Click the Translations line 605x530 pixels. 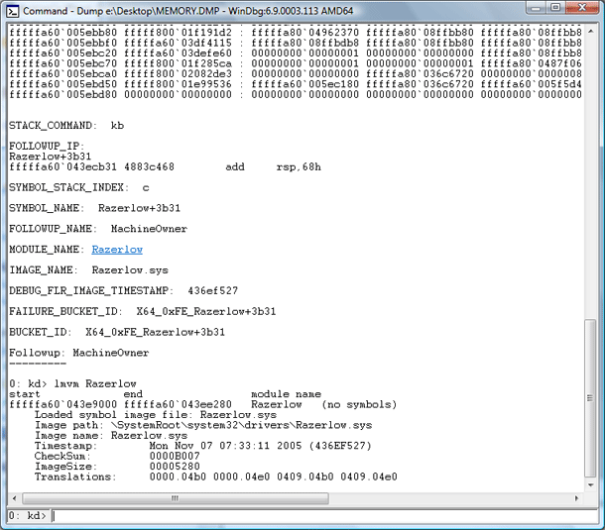click(216, 477)
